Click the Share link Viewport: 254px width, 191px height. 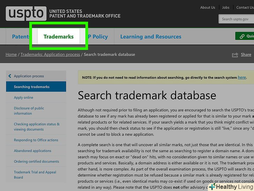click(x=246, y=55)
